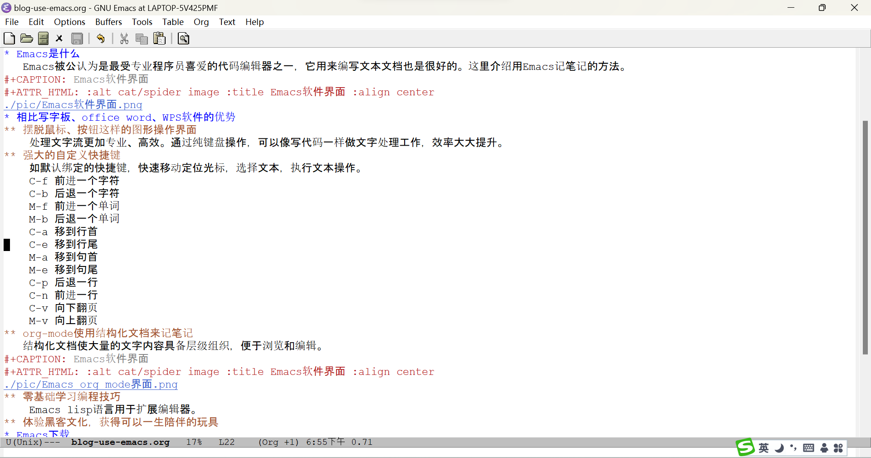871x458 pixels.
Task: Open the Options menu
Action: 69,22
